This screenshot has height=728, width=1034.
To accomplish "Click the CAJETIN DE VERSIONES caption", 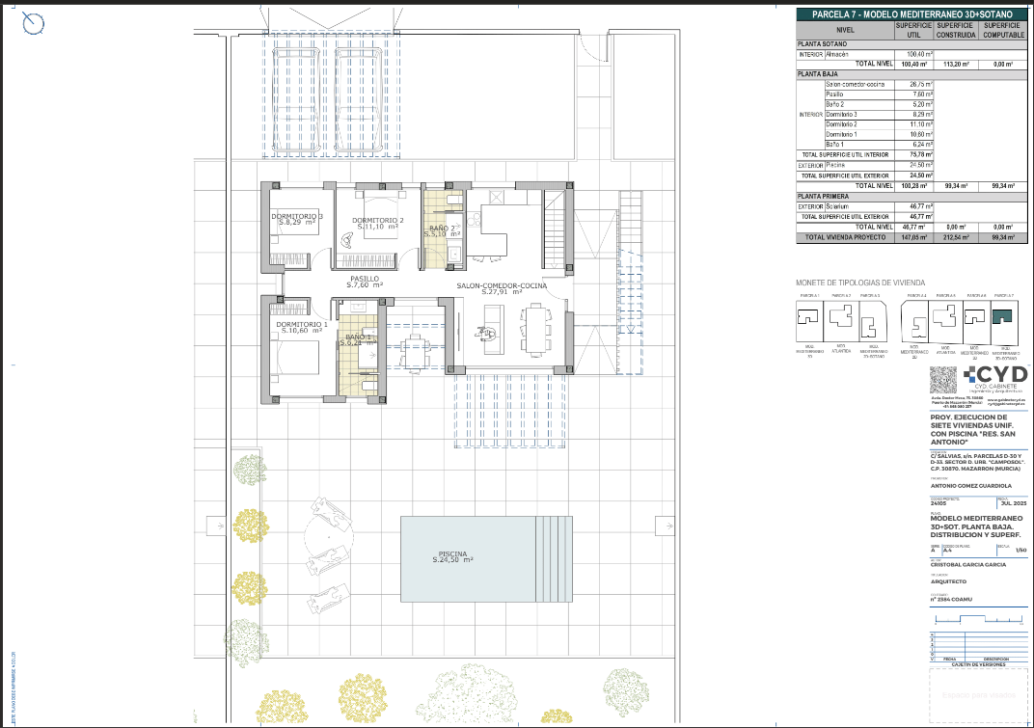I will click(979, 664).
